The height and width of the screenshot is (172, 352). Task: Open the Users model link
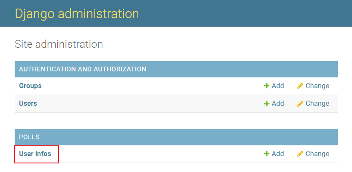(28, 104)
